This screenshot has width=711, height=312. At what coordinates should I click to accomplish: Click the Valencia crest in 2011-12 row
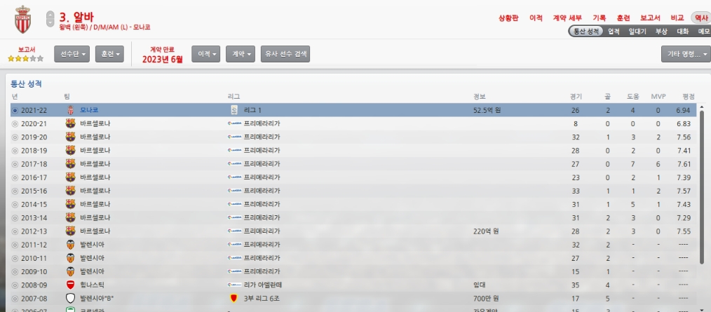[x=70, y=245]
